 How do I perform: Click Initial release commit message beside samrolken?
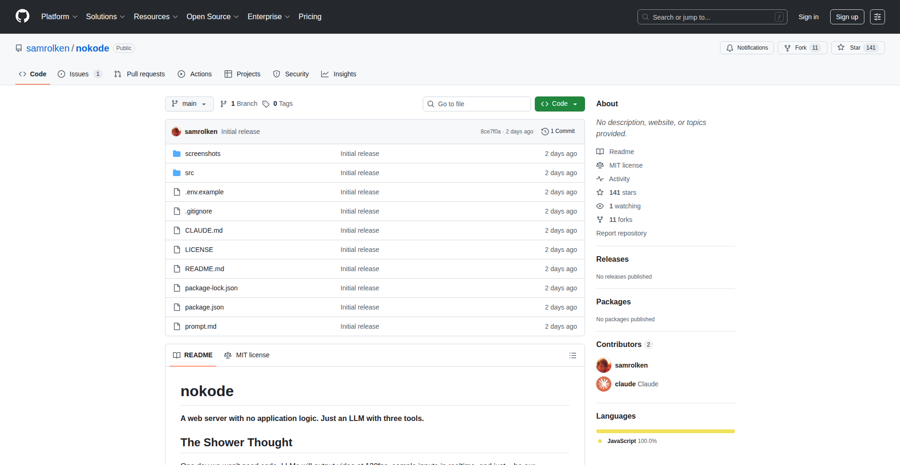(x=240, y=132)
